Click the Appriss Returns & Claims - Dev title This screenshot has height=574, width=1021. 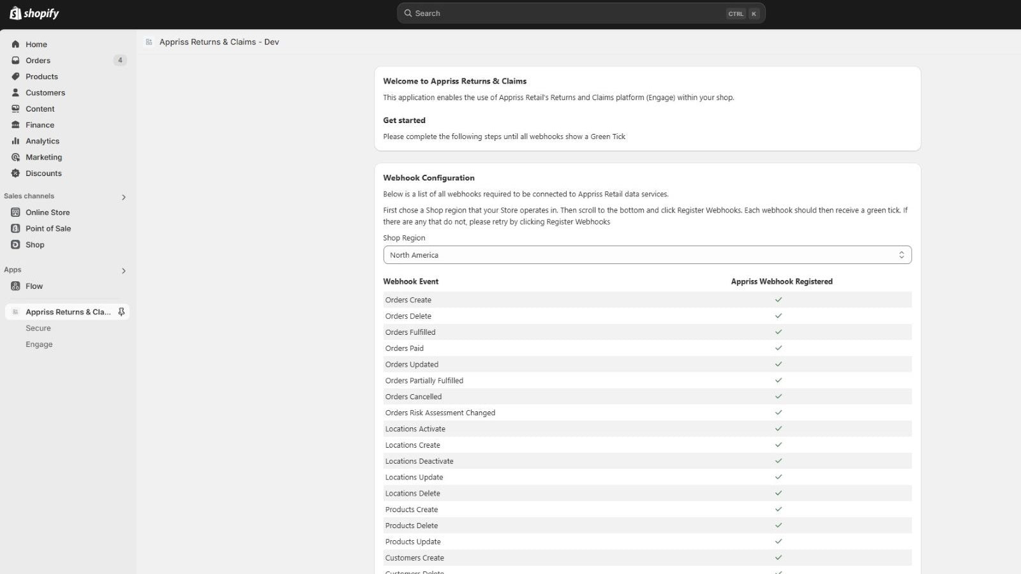219,42
